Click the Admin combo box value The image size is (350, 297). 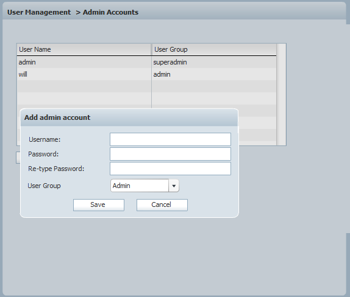click(x=140, y=186)
